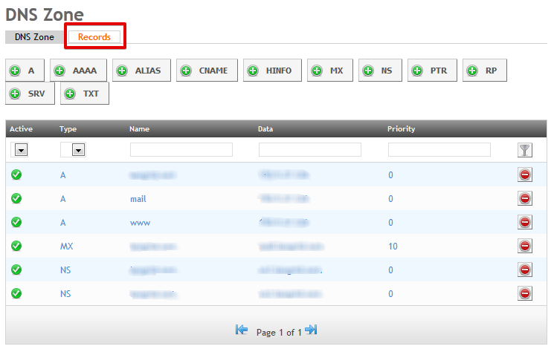The width and height of the screenshot is (554, 349).
Task: Toggle active status of www record
Action: (16, 222)
